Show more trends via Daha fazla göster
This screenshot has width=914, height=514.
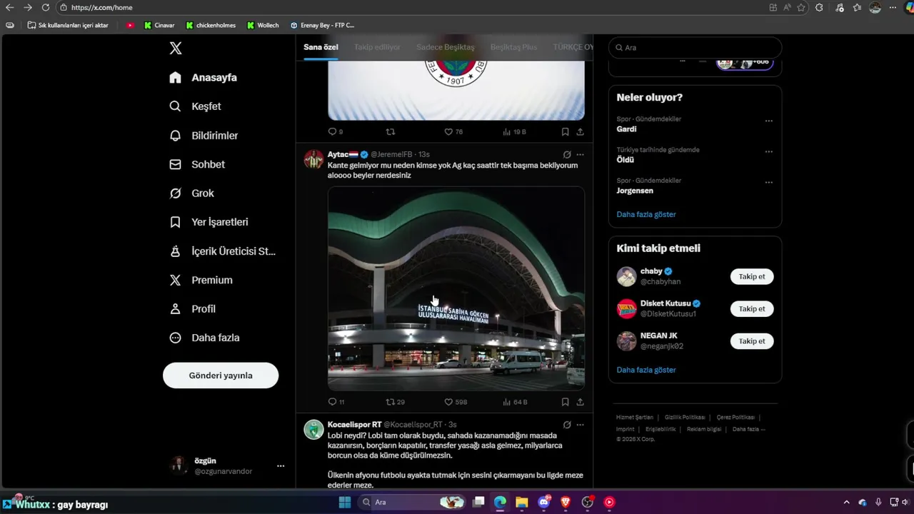point(646,214)
